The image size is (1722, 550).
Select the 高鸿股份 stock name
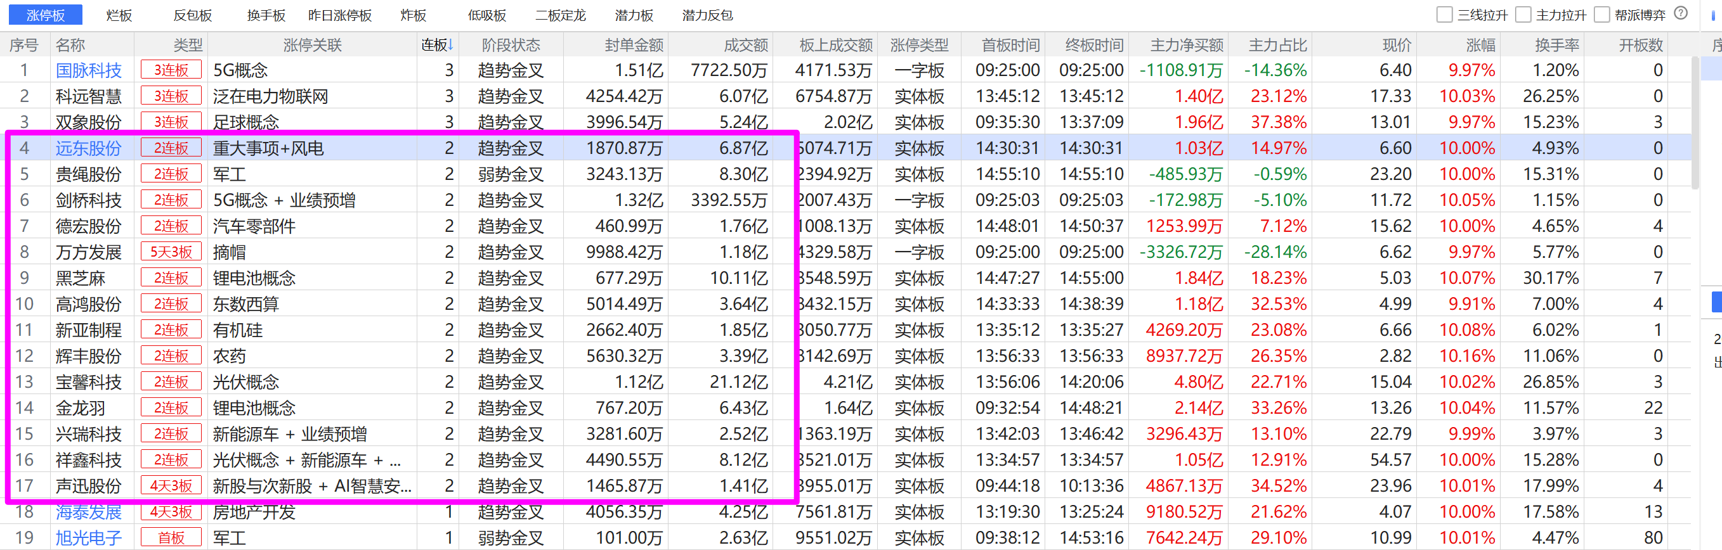88,304
